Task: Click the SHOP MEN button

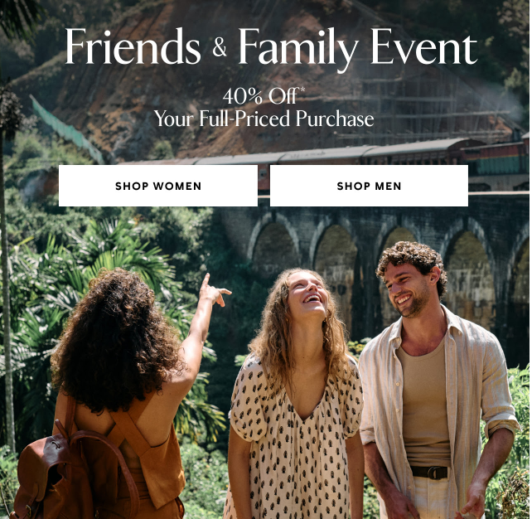Action: 369,186
